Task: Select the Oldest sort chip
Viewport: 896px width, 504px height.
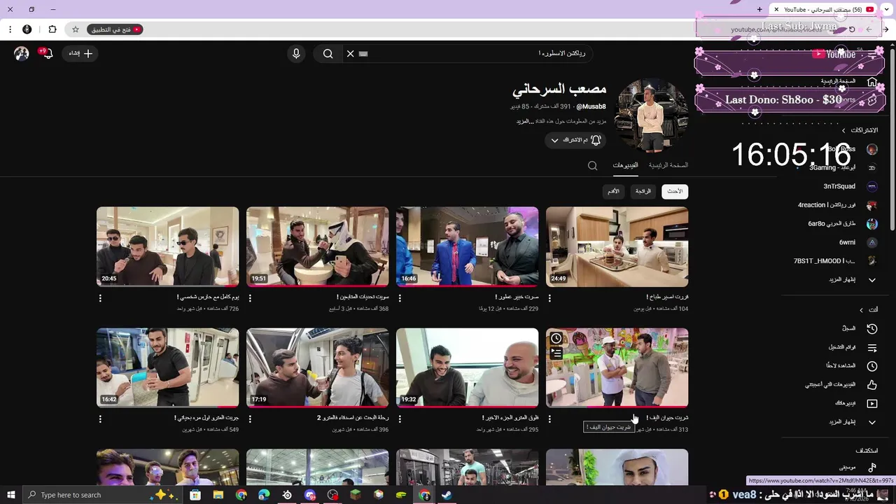Action: (613, 191)
